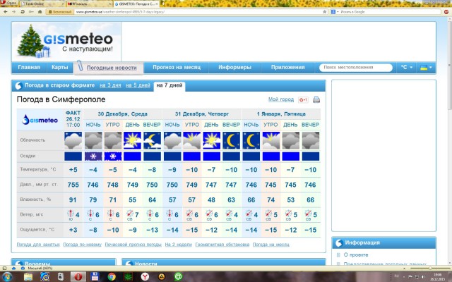Open the Карты navigation menu
This screenshot has width=452, height=282.
coord(60,68)
